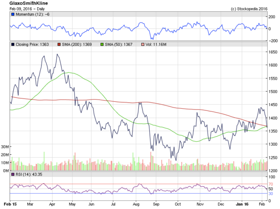Viewport: 280px width, 209px height.
Task: Click the 1500 price axis label
Action: 273,91
